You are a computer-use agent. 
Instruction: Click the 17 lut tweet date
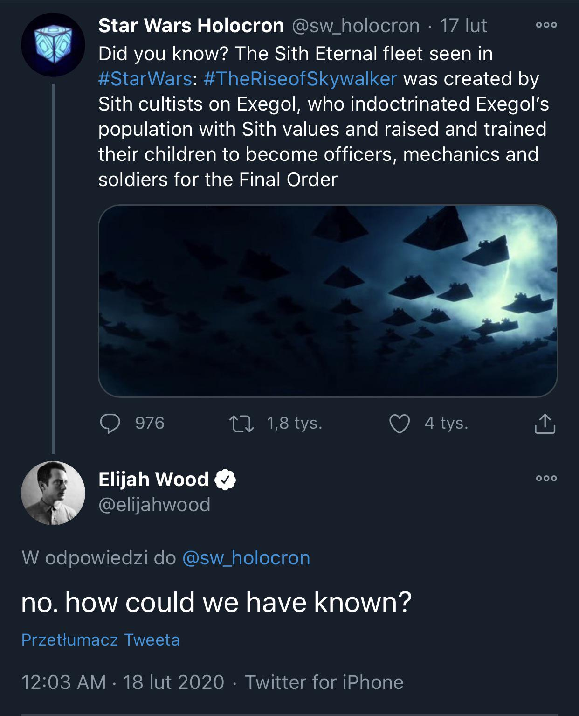tap(463, 26)
